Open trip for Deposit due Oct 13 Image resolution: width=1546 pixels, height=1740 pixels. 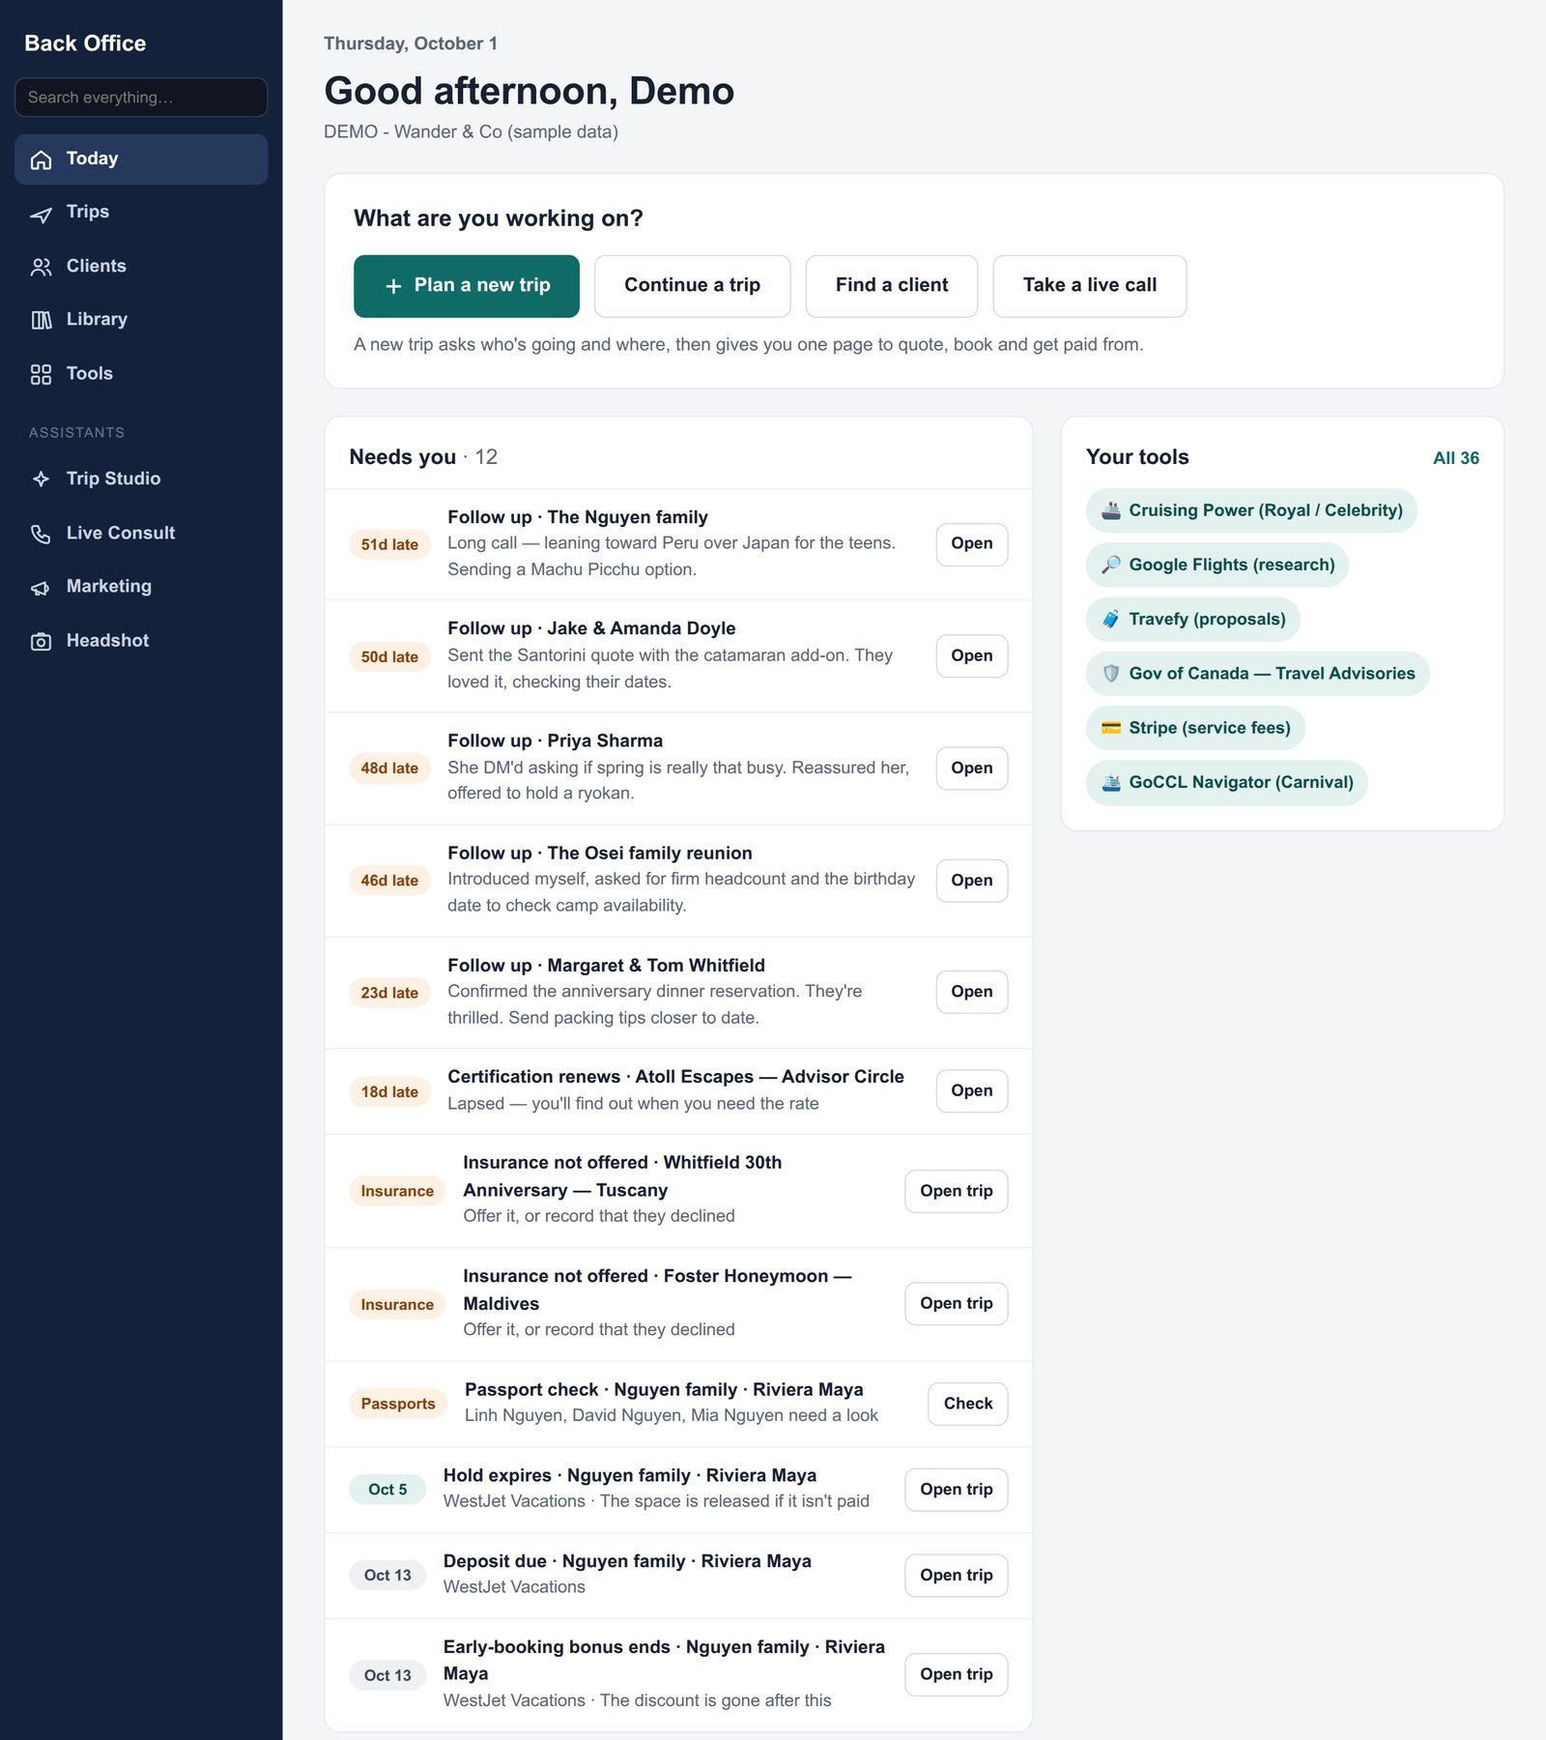pyautogui.click(x=956, y=1576)
